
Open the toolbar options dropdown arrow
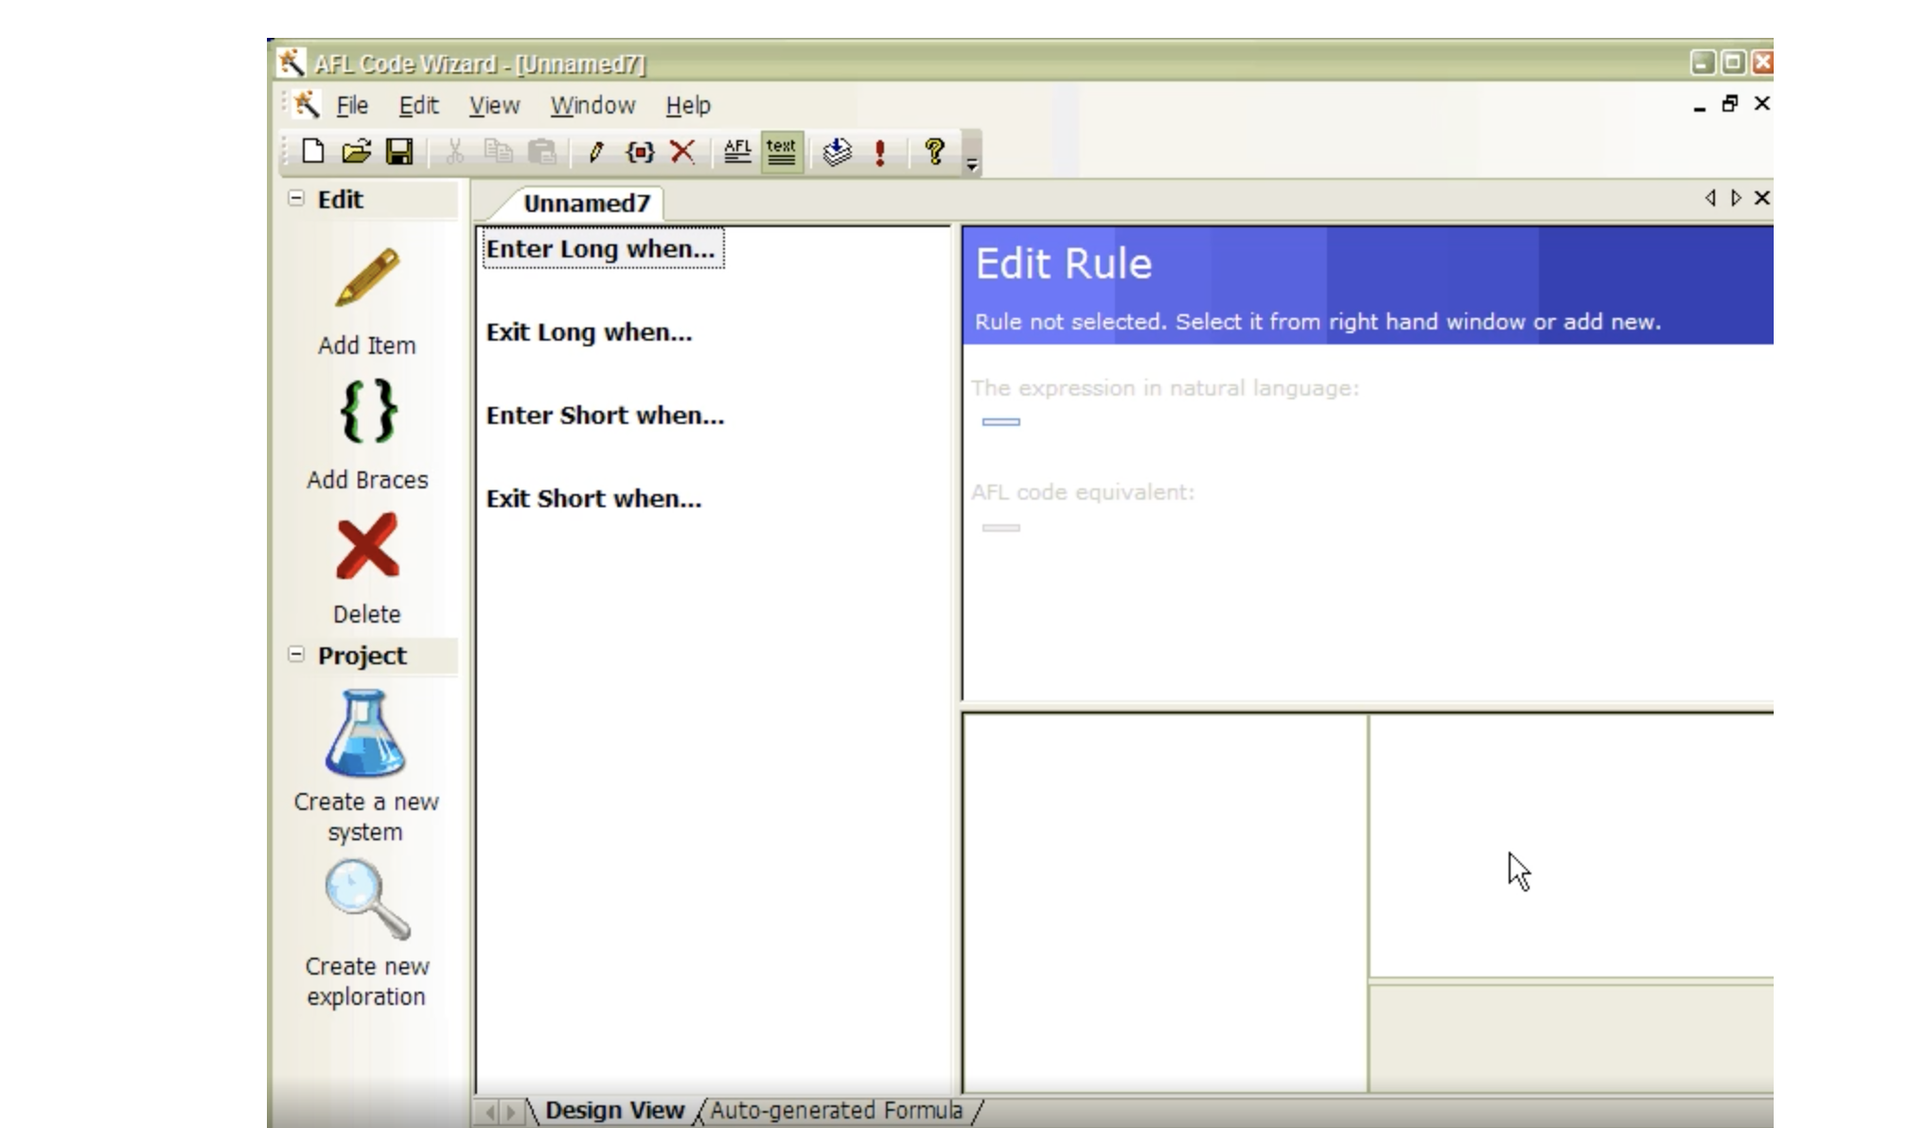coord(972,165)
